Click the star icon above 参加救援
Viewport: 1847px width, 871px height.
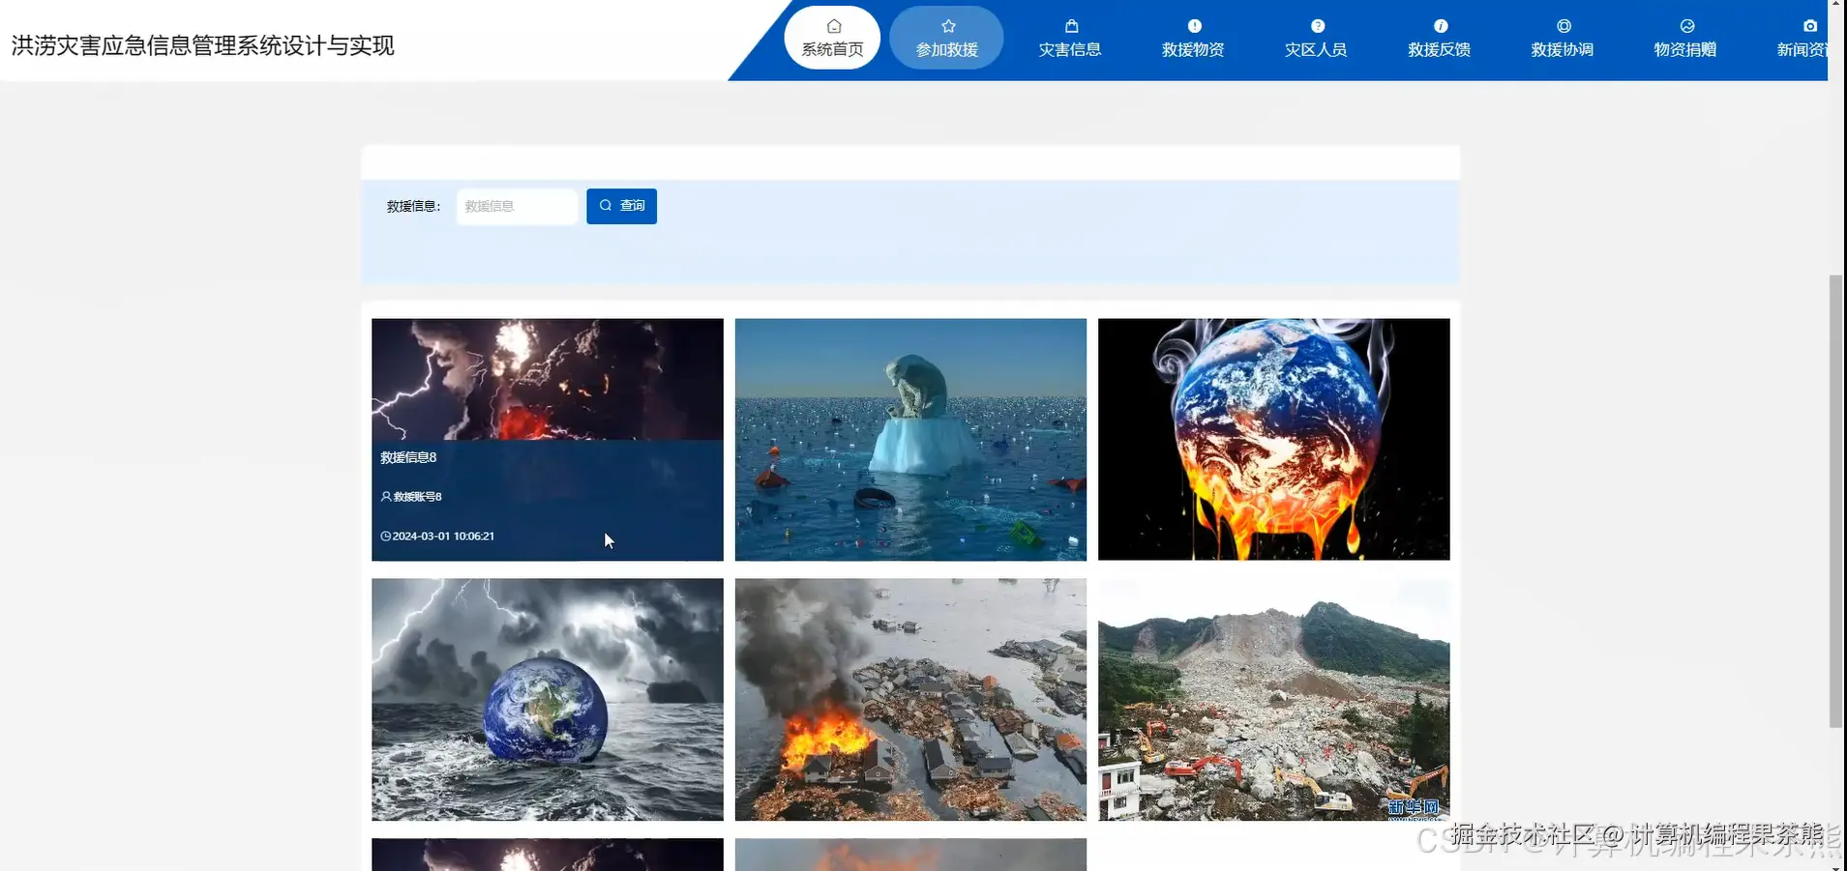tap(948, 26)
